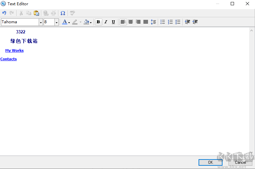Image resolution: width=255 pixels, height=169 pixels.
Task: Close the Text Editor window
Action: coord(247,4)
